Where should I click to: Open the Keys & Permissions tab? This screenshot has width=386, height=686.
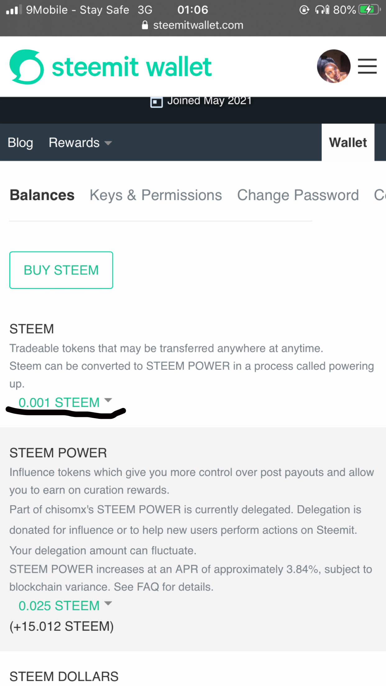(156, 195)
